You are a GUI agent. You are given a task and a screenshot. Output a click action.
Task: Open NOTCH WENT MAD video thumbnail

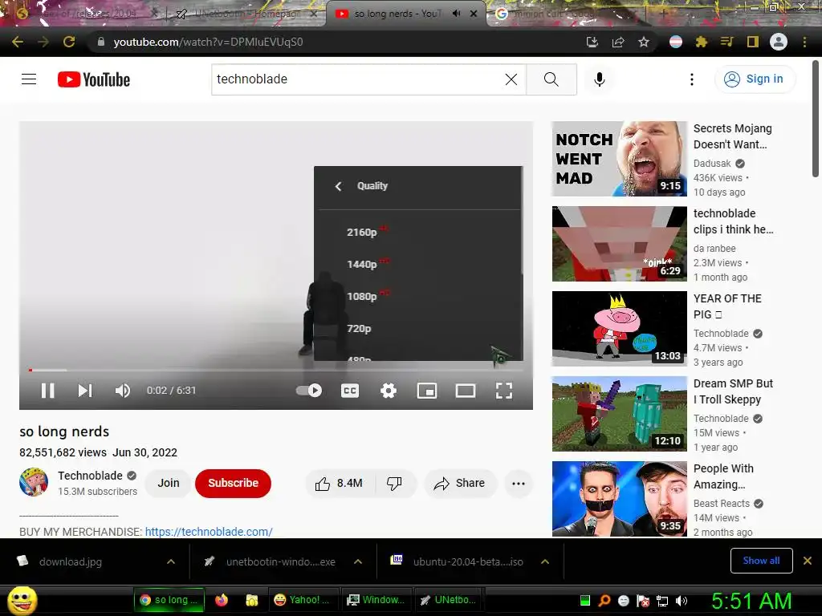(619, 159)
